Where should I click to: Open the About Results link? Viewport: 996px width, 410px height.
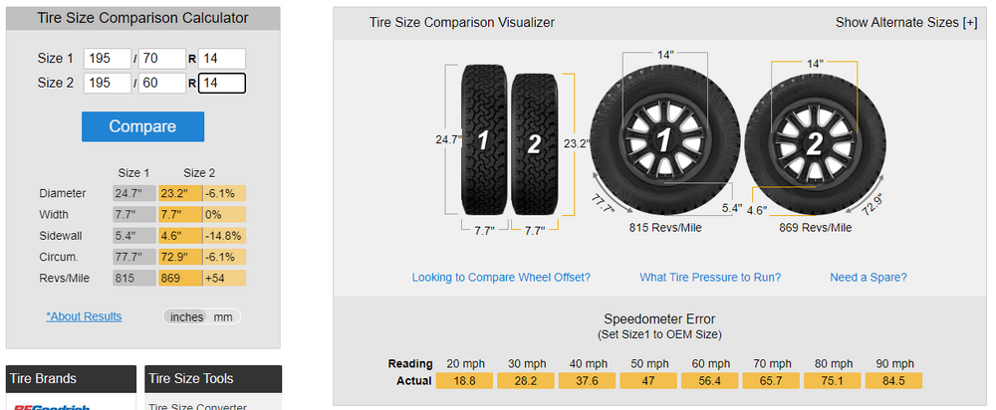point(84,316)
